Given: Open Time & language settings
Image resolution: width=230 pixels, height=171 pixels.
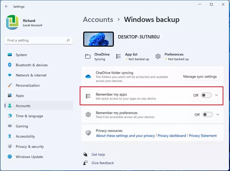Looking at the screenshot, I should [39, 116].
